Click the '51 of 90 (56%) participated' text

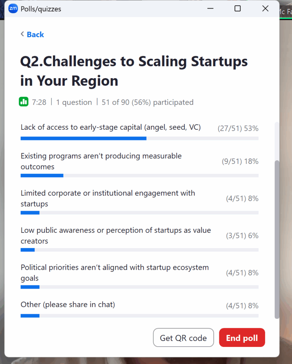pos(148,102)
